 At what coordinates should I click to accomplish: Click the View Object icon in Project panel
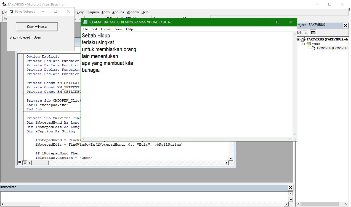[305, 32]
